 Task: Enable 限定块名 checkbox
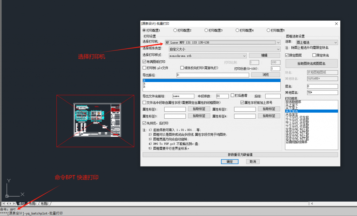click(314, 55)
